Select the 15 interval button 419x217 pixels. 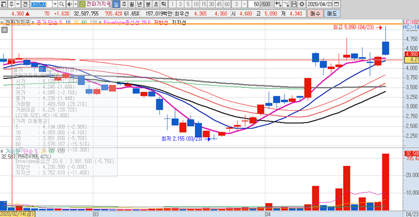point(204,4)
